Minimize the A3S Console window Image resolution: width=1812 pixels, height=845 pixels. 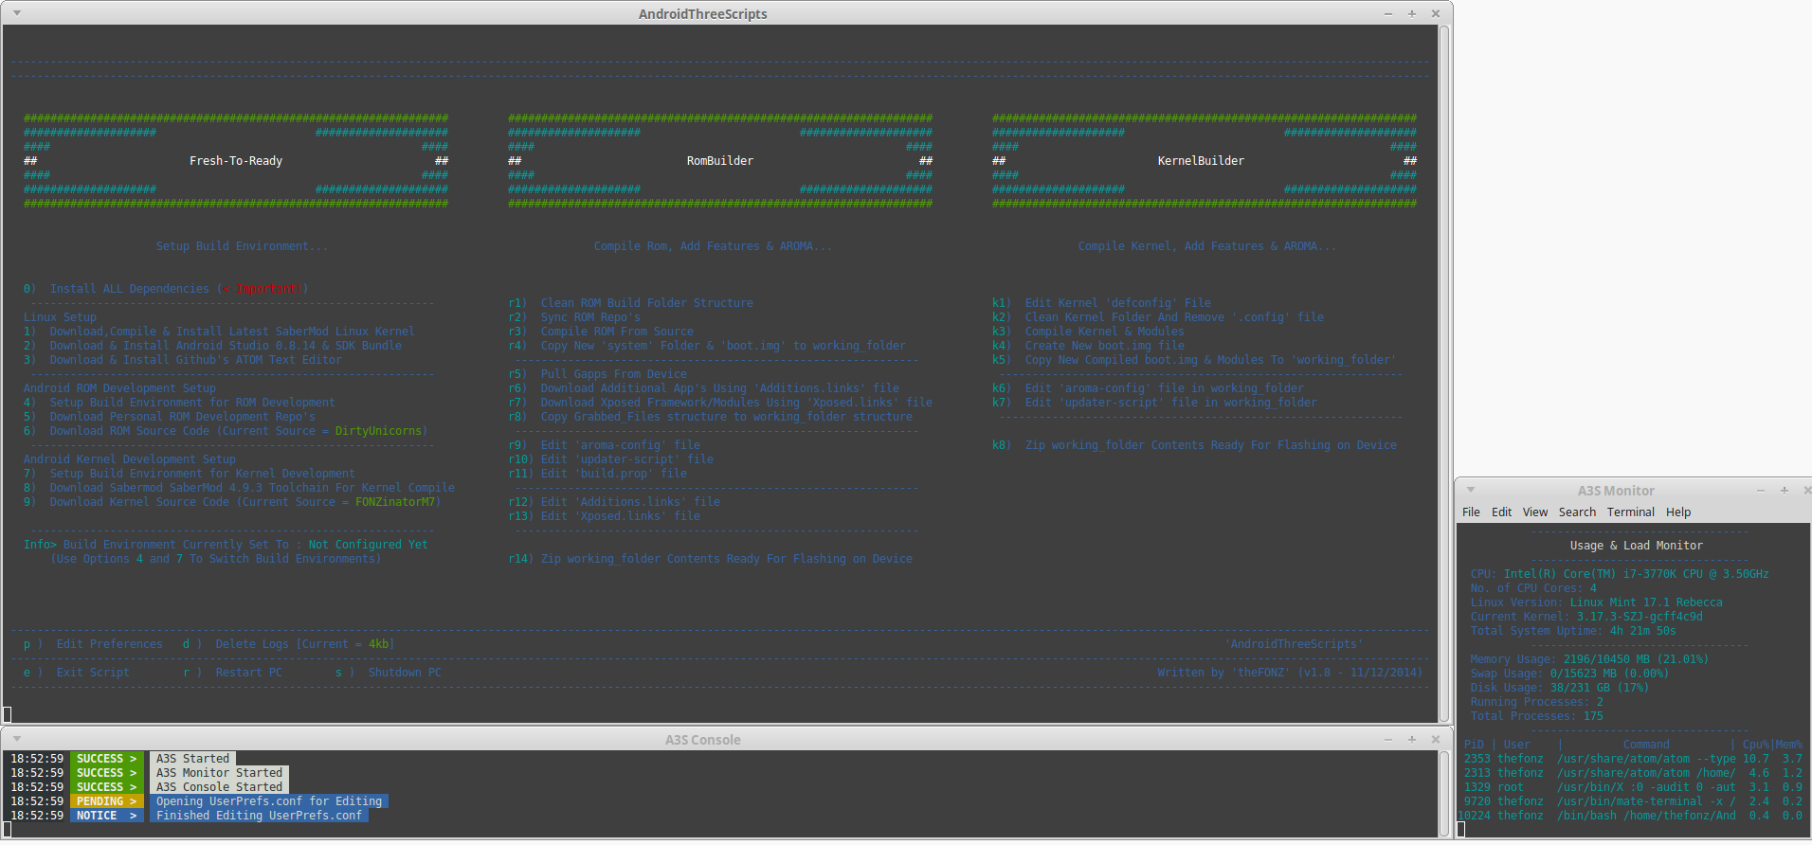[x=1388, y=739]
